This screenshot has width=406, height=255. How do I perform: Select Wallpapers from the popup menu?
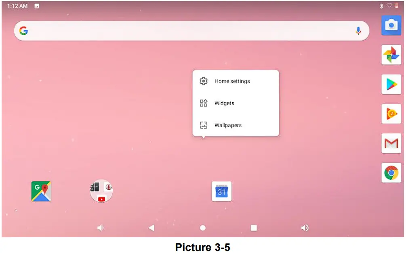click(x=236, y=125)
